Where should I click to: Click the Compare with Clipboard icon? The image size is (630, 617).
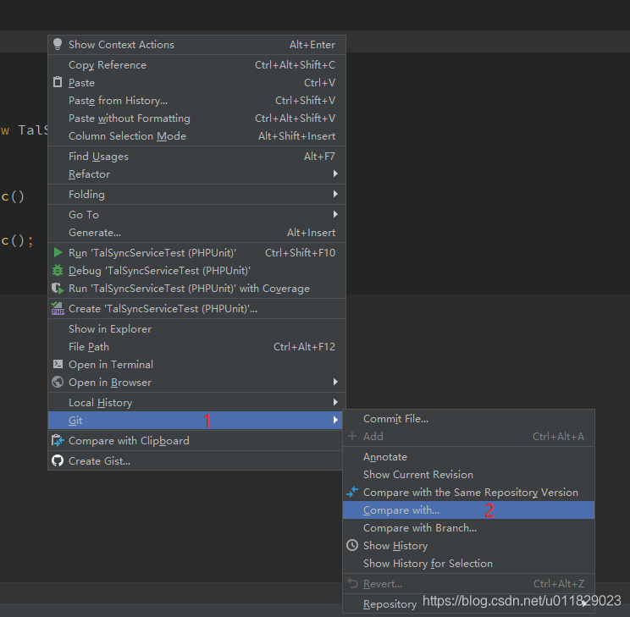coord(58,441)
